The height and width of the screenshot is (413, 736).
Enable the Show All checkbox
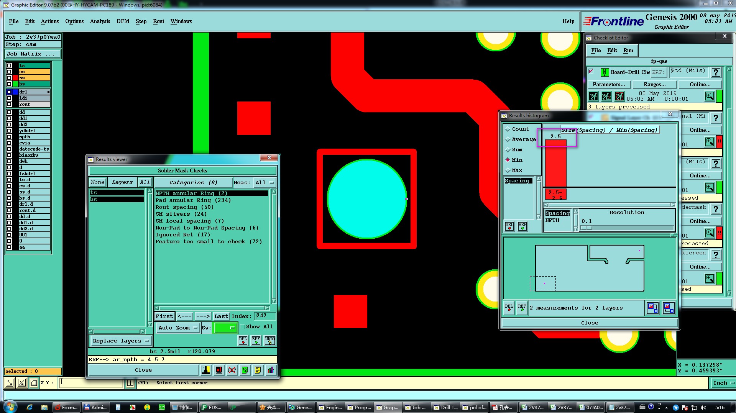[243, 327]
